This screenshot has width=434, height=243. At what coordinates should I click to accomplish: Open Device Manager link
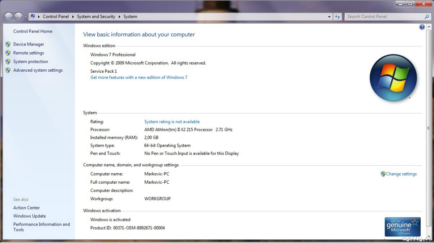tap(29, 44)
